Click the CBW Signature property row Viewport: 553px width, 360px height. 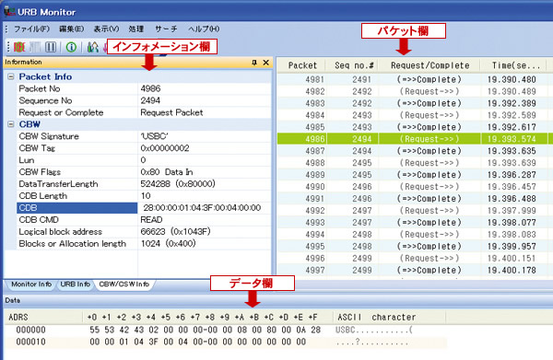144,136
